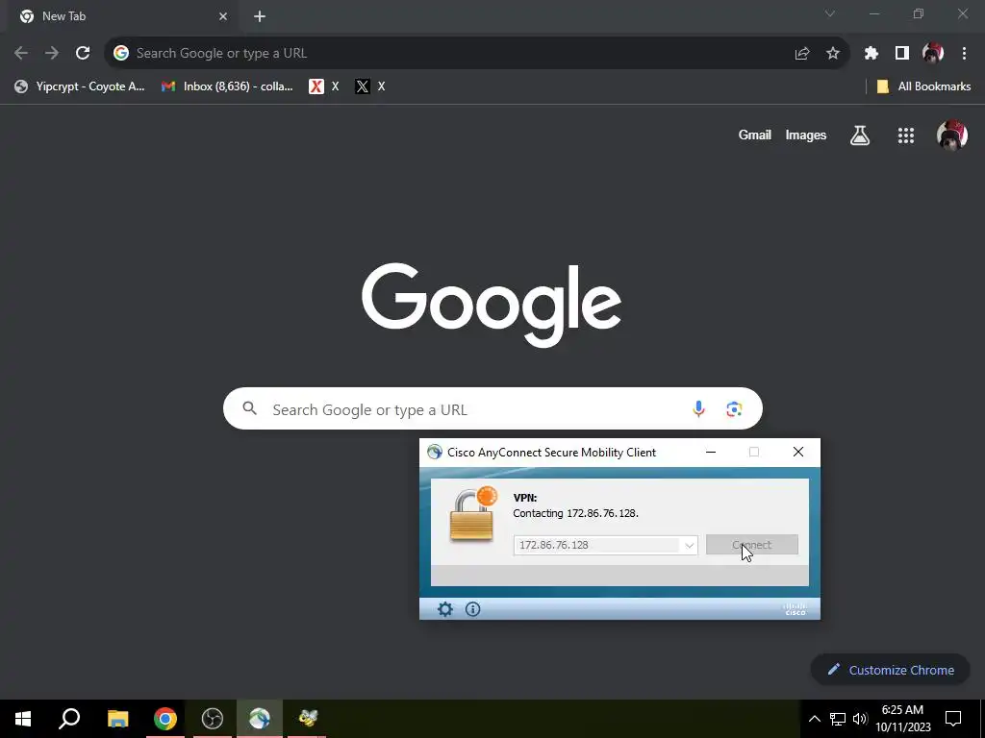
Task: Open the network status tray icon
Action: click(x=838, y=719)
